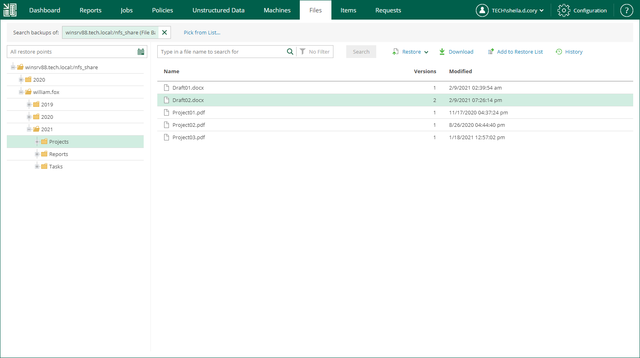Viewport: 640px width, 358px height.
Task: Clear the selected backup with X icon
Action: pyautogui.click(x=165, y=32)
